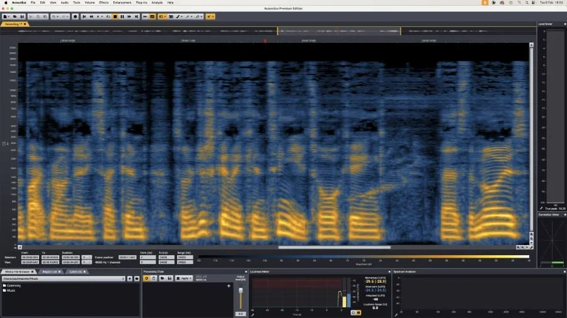Click the Output level value field
Image resolution: width=567 pixels, height=318 pixels.
(241, 314)
